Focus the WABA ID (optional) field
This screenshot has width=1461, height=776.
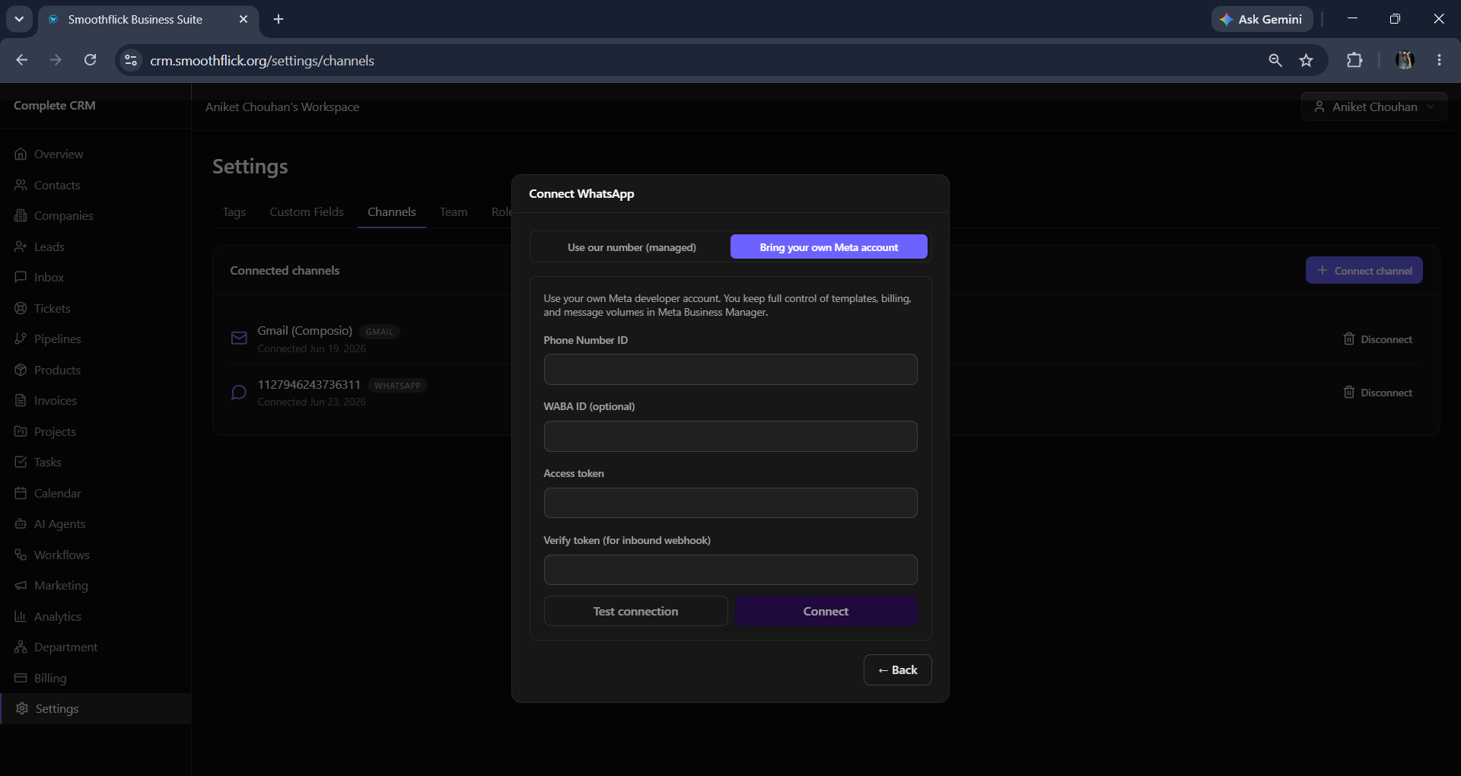[x=730, y=436]
